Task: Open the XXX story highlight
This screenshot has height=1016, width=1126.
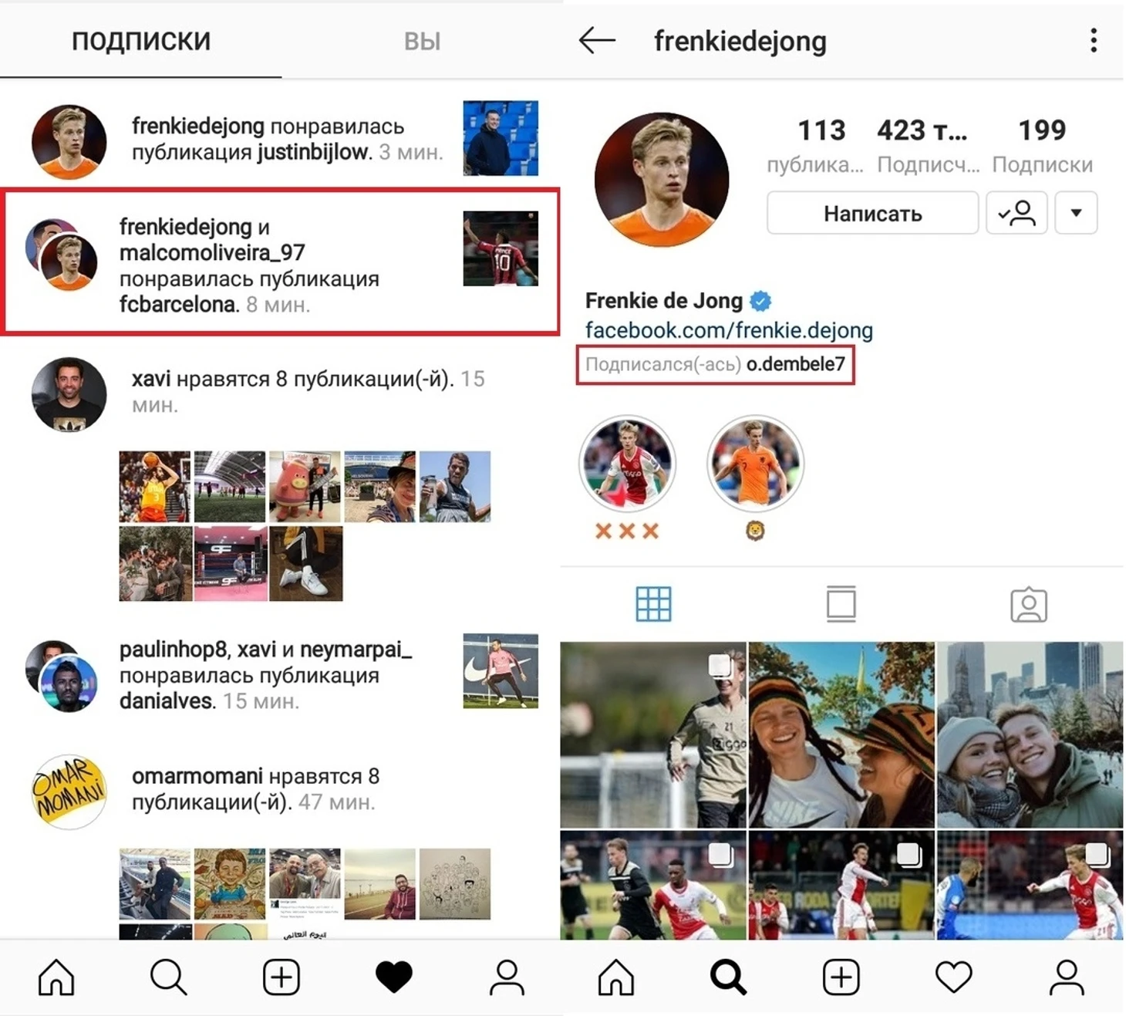Action: [x=627, y=464]
